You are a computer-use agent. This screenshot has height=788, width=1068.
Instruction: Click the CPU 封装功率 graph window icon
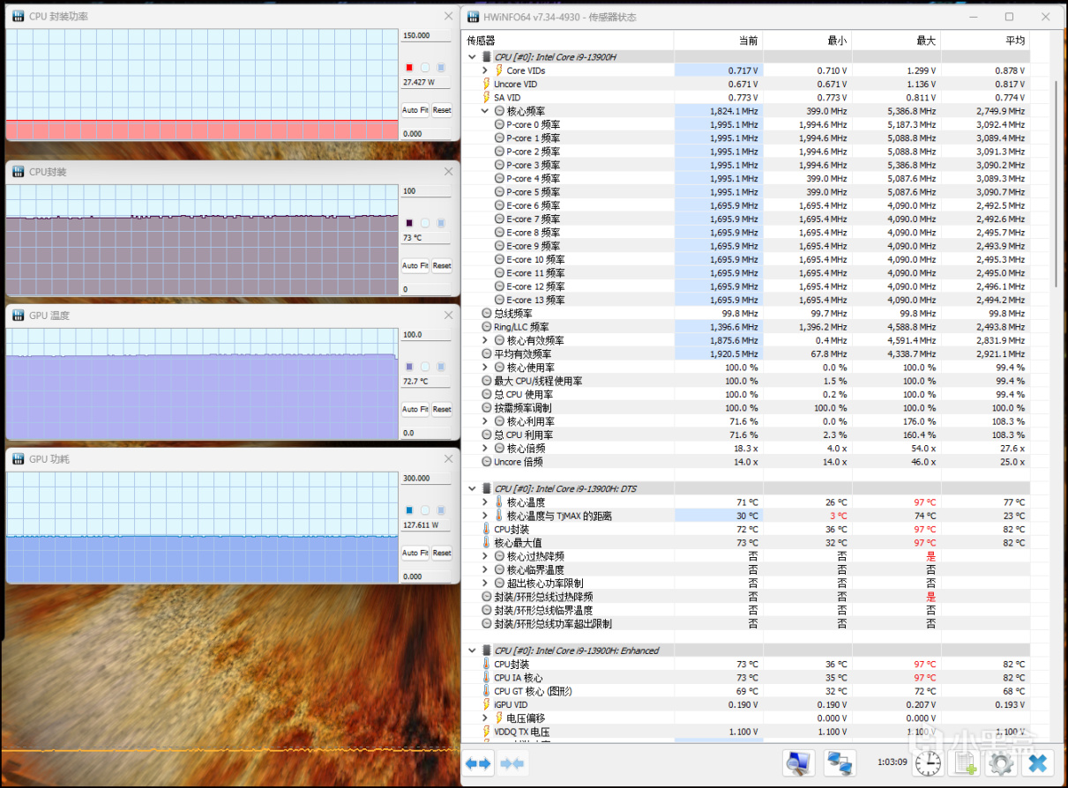(18, 17)
